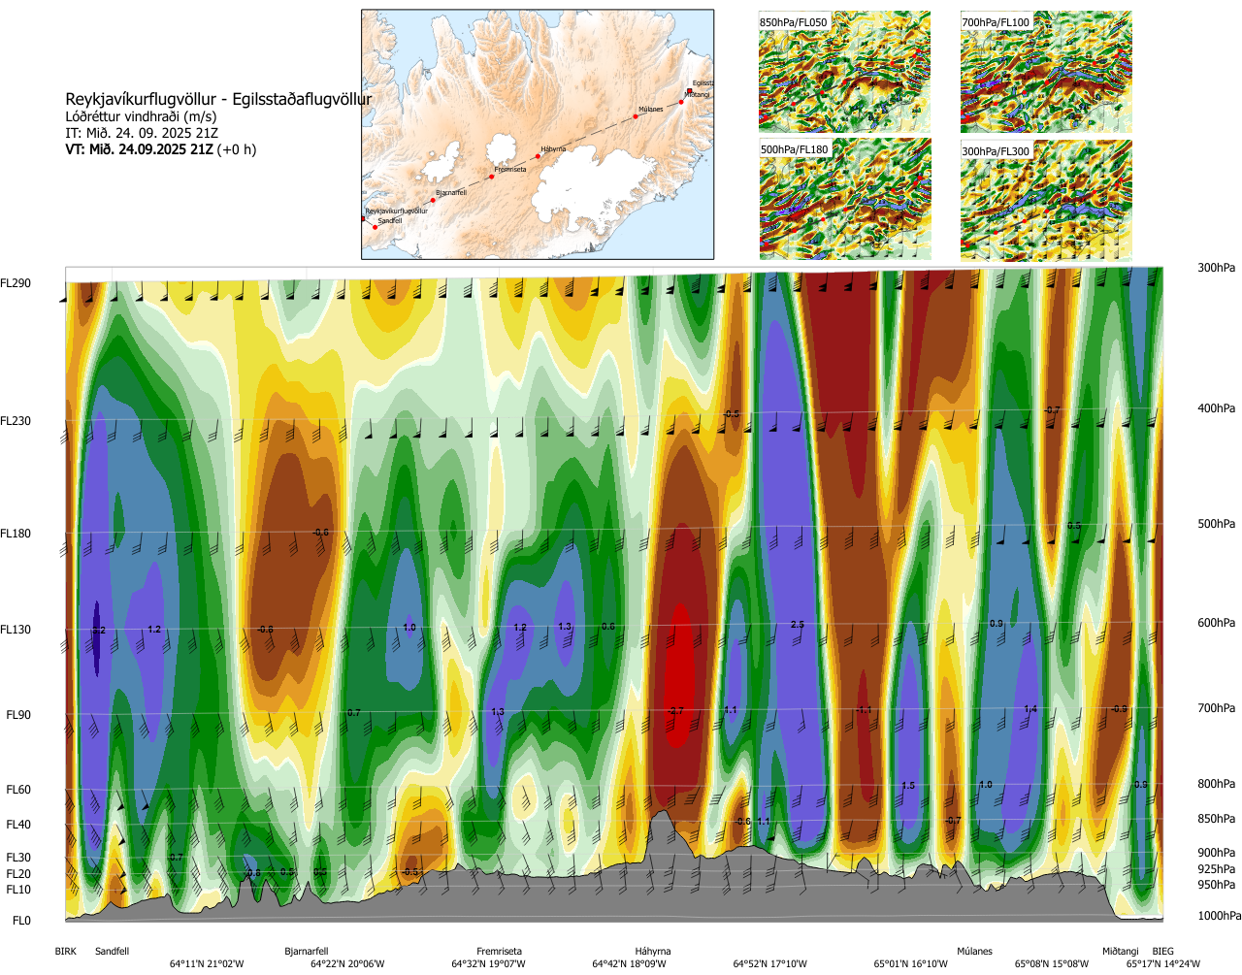Click the 850hPa pressure label on right axis
Image resolution: width=1242 pixels, height=975 pixels.
click(1217, 819)
